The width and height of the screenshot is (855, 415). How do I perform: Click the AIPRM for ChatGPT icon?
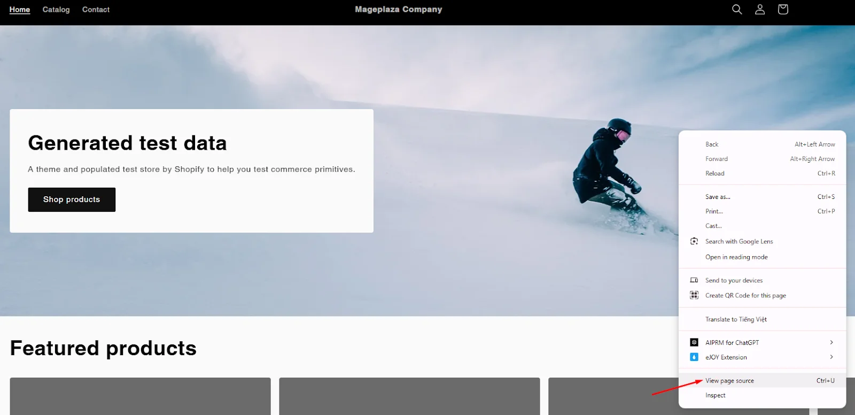694,342
